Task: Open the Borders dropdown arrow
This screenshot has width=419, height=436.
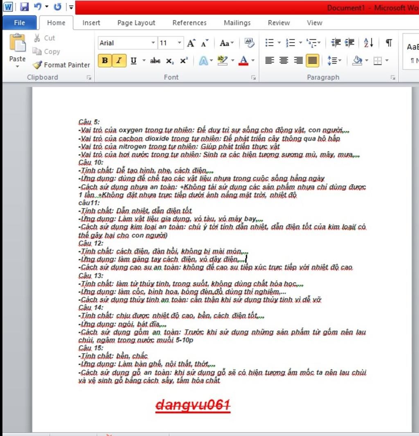Action: (x=387, y=60)
